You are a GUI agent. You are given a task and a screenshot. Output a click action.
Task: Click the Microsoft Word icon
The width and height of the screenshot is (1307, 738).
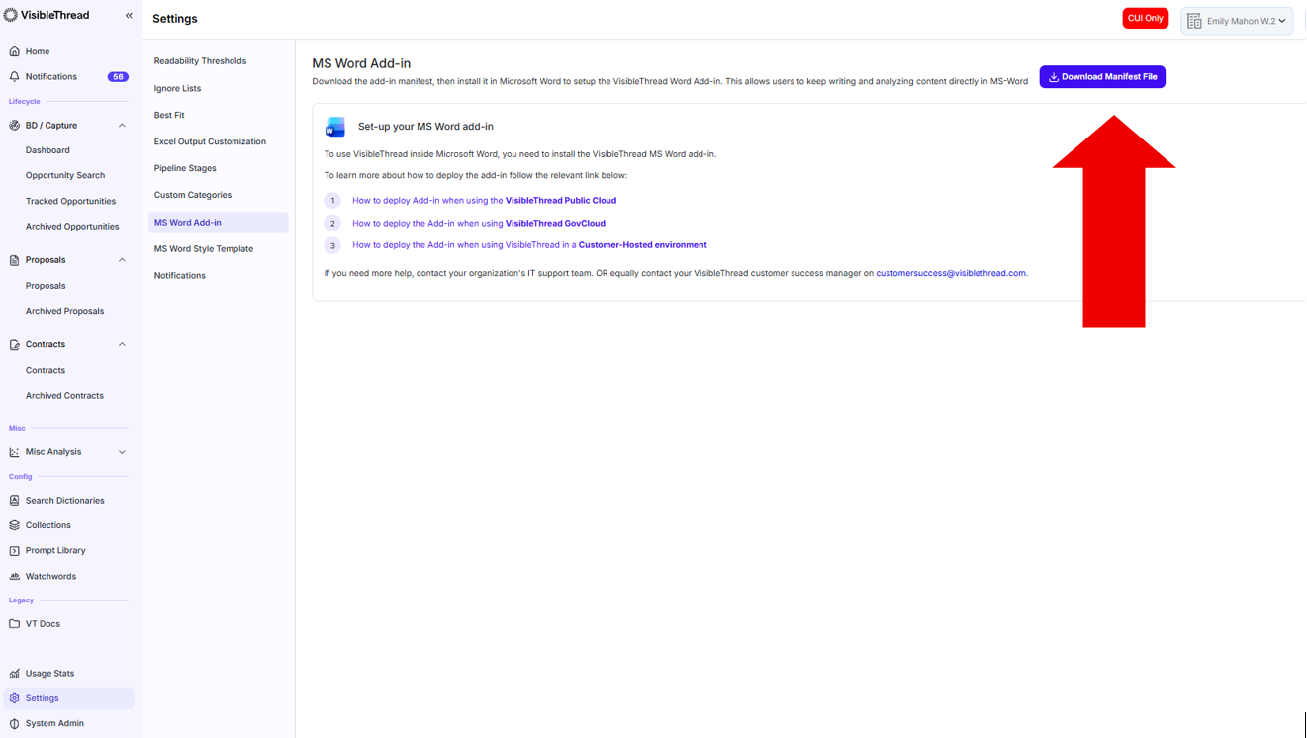coord(335,127)
